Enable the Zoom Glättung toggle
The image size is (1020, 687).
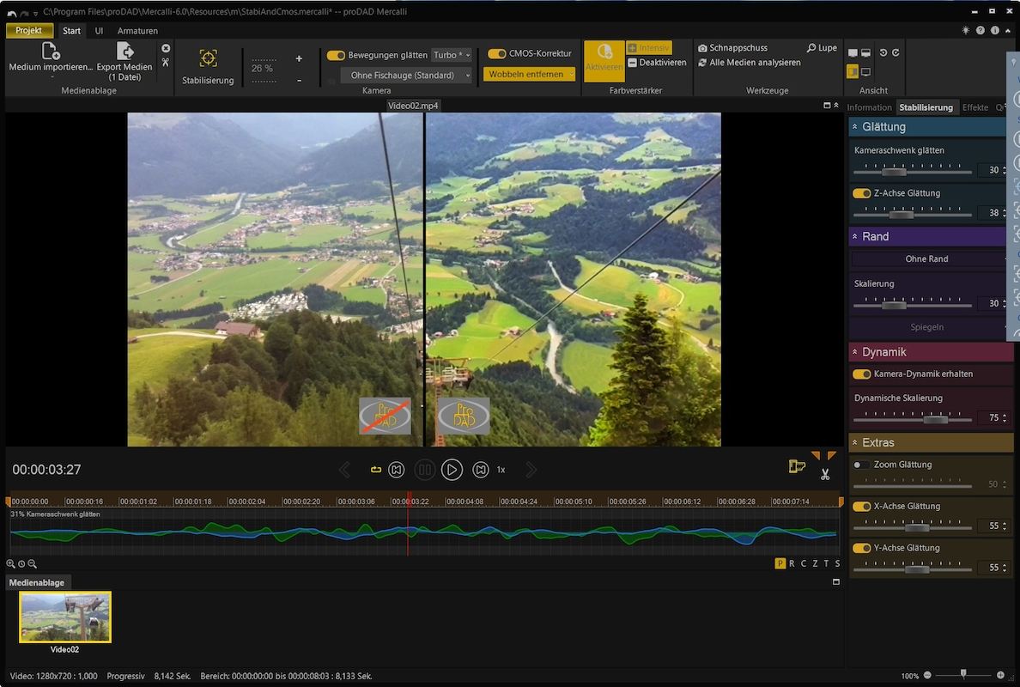(x=861, y=465)
